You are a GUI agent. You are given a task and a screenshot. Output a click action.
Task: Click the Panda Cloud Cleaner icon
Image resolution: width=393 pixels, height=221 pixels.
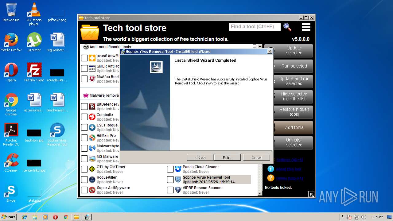[x=178, y=169]
